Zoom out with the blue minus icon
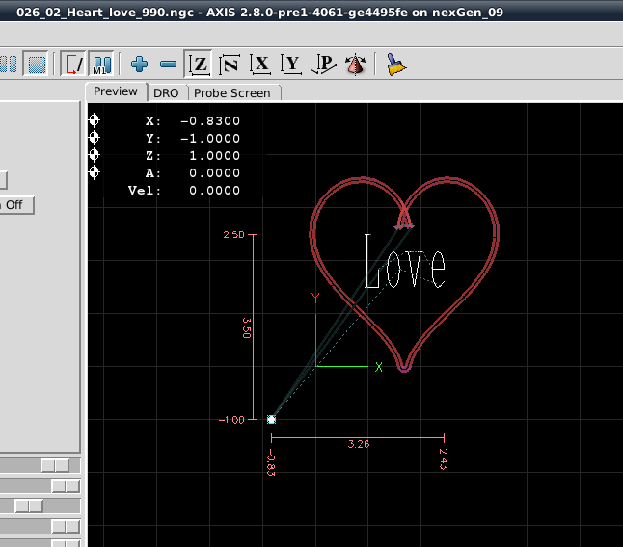Image resolution: width=623 pixels, height=547 pixels. pos(168,65)
